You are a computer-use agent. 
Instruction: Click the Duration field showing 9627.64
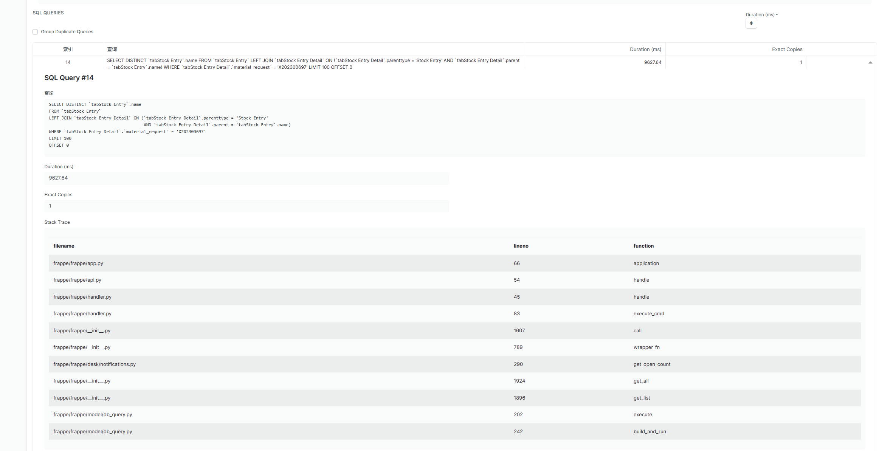pyautogui.click(x=246, y=178)
